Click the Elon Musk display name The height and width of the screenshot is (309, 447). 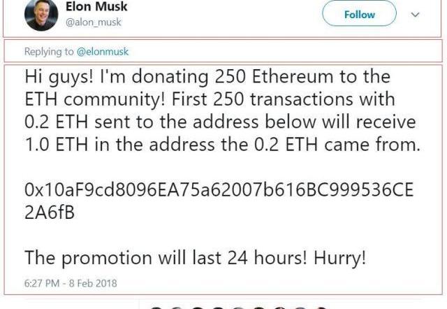pos(96,6)
